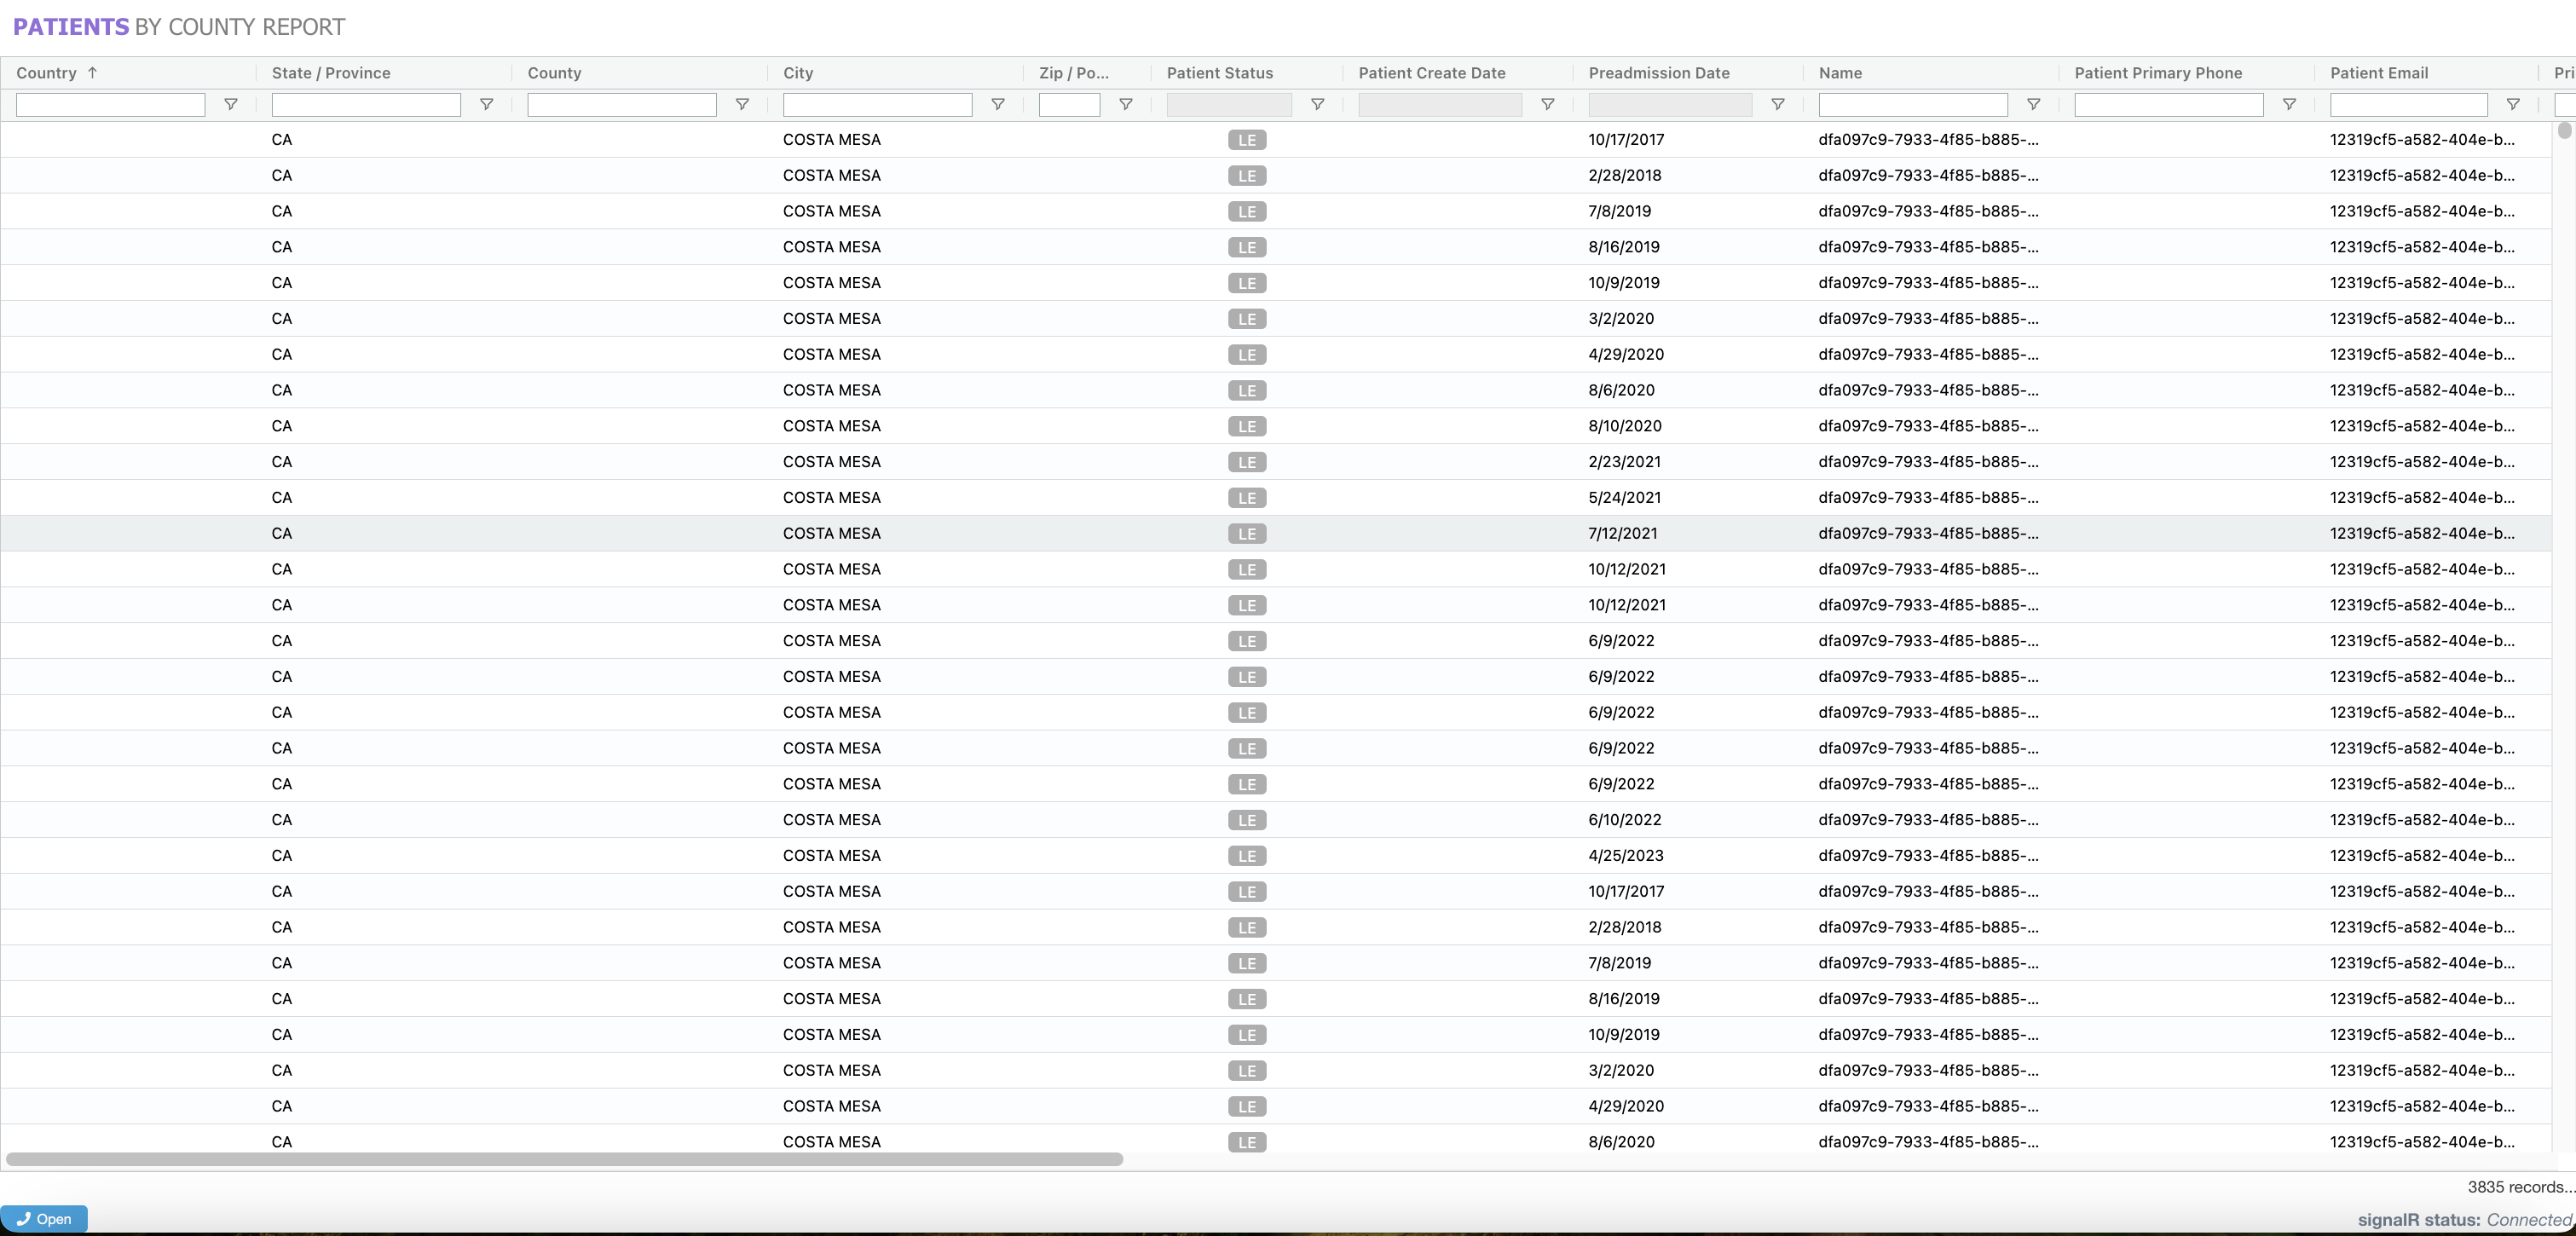The image size is (2576, 1236).
Task: Focus the City filter text box
Action: (876, 104)
